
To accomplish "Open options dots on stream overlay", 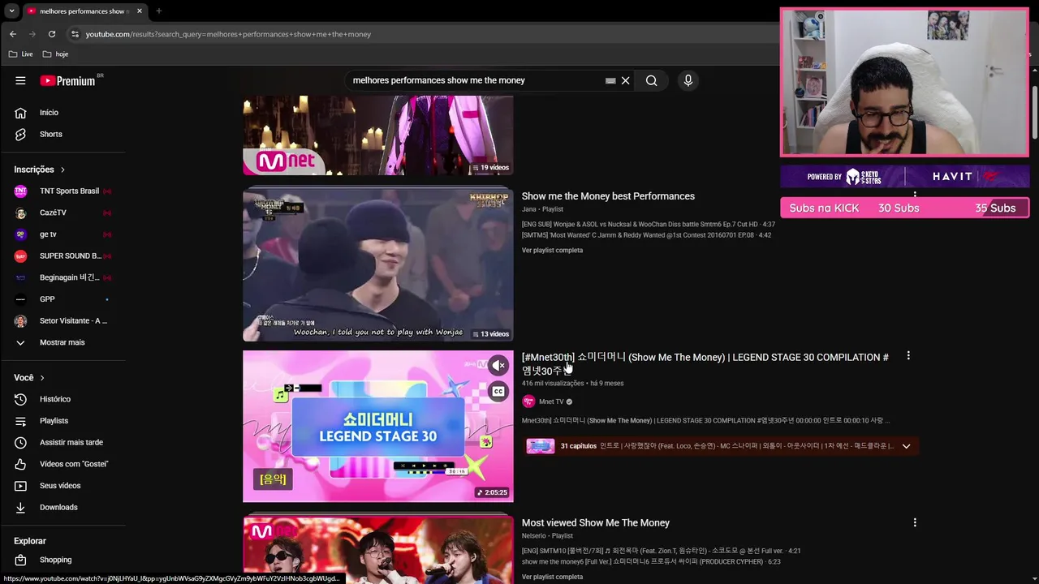I will click(x=915, y=195).
